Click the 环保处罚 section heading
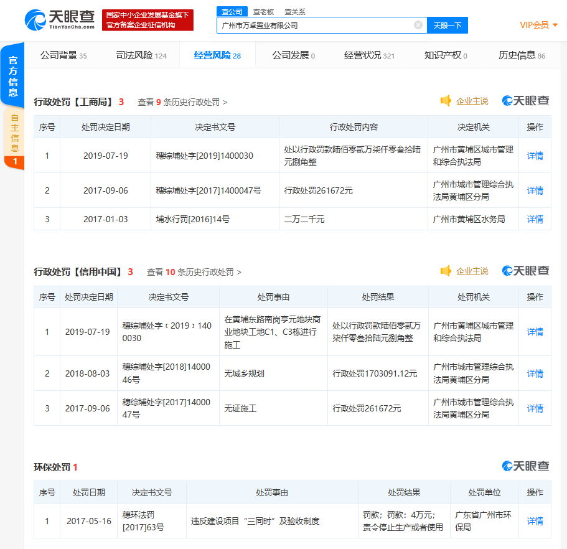The height and width of the screenshot is (549, 567). coord(52,467)
